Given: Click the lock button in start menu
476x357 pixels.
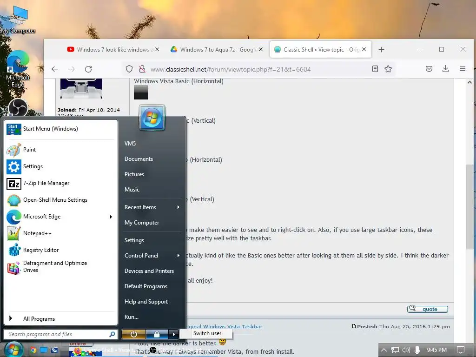Looking at the screenshot, I should click(157, 334).
